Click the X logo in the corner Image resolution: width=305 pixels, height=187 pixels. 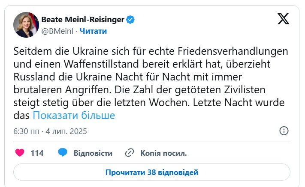tap(284, 20)
